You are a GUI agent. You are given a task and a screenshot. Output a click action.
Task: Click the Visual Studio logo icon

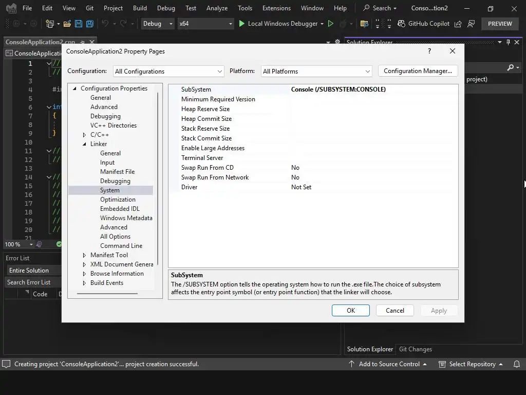click(11, 8)
